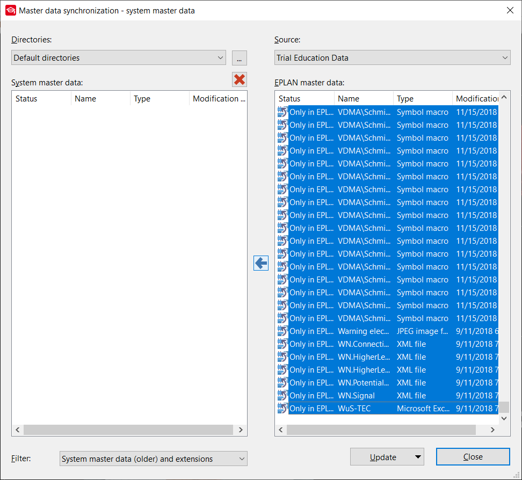The width and height of the screenshot is (522, 480).
Task: Click the sync icon of the Warning elec... row
Action: (x=282, y=331)
